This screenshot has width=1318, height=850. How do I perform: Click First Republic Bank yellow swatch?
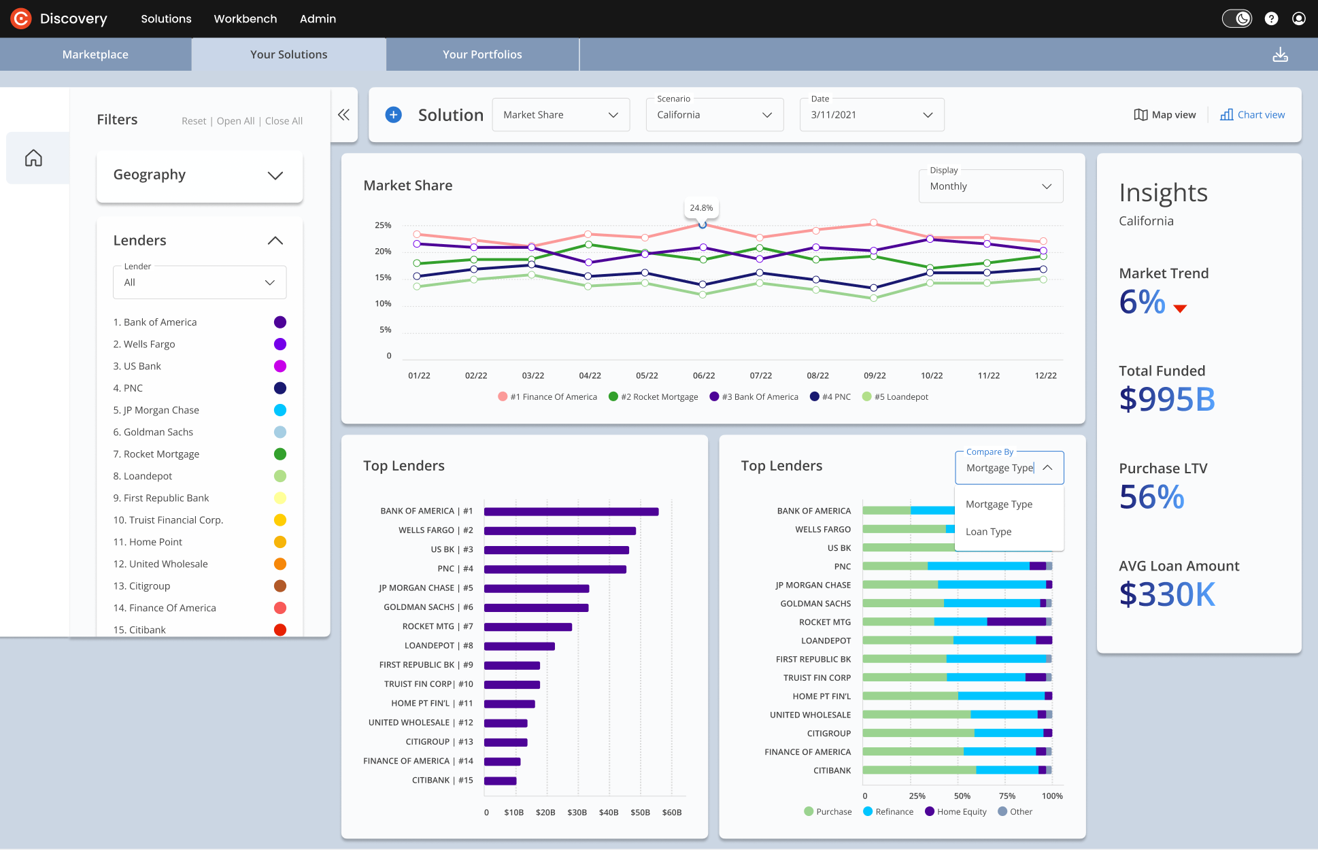tap(280, 498)
